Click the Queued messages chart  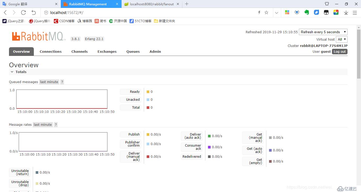coord(62,99)
